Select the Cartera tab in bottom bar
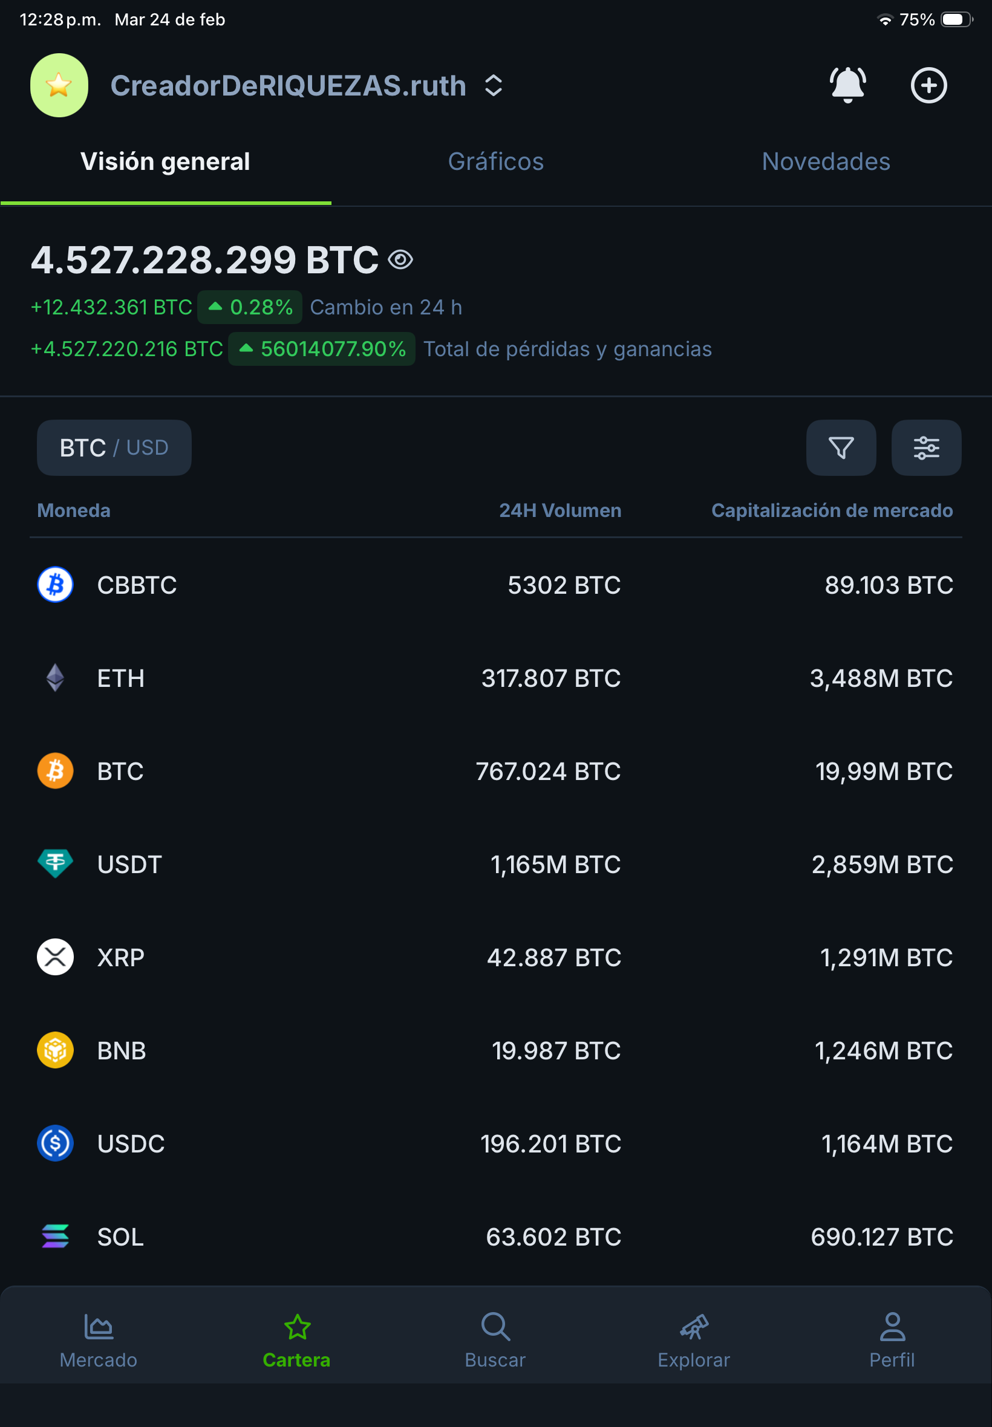The width and height of the screenshot is (992, 1427). (x=296, y=1341)
